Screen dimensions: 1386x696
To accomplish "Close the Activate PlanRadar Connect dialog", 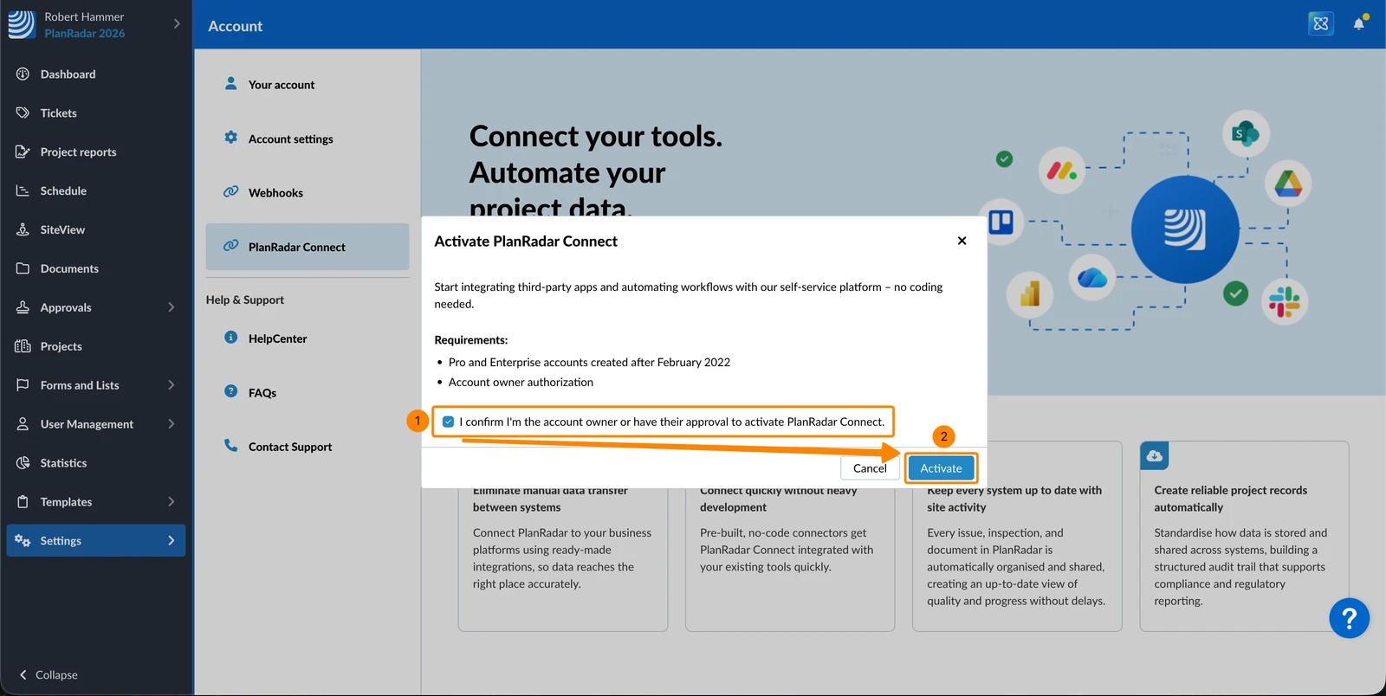I will 962,241.
